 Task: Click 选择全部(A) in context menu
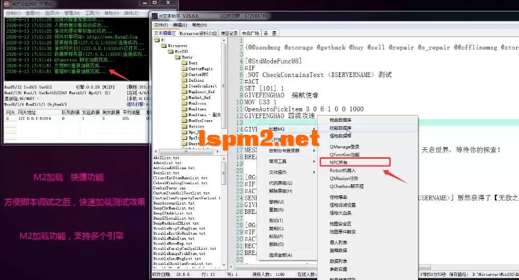point(280,255)
